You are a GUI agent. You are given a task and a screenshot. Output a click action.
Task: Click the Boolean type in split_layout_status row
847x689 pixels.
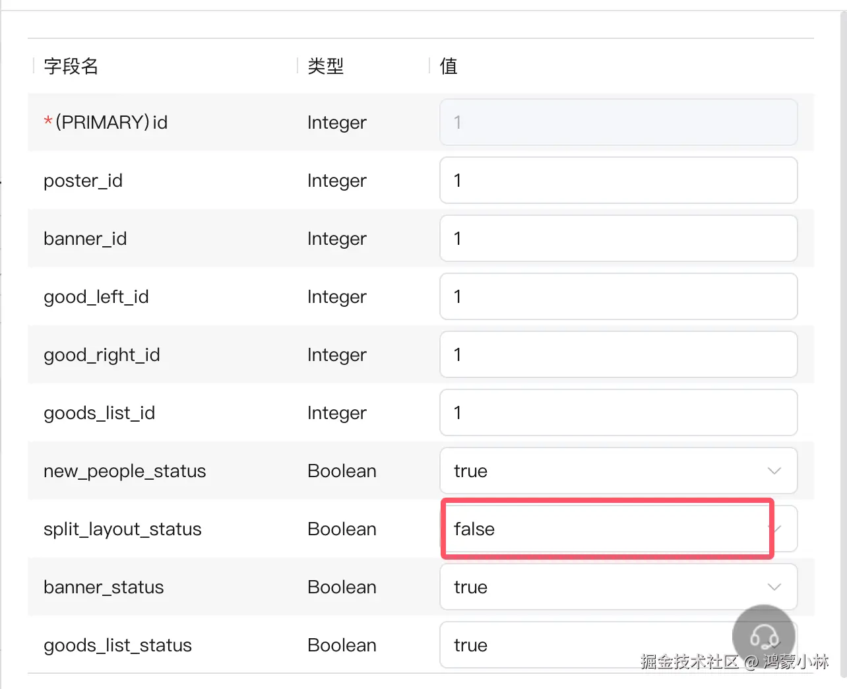tap(342, 529)
